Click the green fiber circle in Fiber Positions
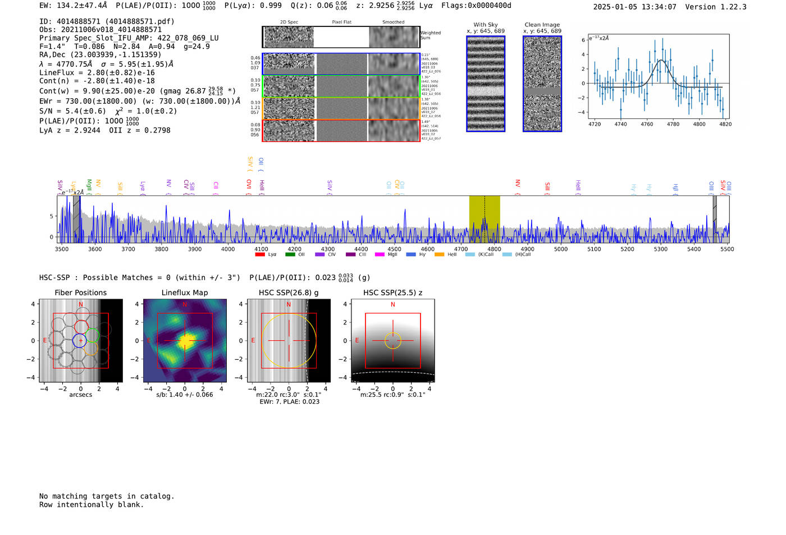Viewport: 786px width, 535px height. click(92, 336)
